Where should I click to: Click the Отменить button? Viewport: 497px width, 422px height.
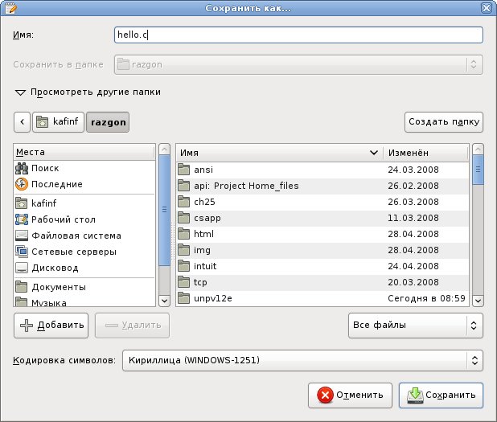click(x=350, y=395)
